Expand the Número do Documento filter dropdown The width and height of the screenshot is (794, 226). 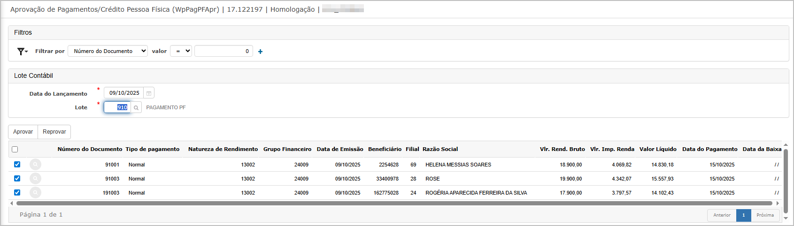click(x=108, y=51)
